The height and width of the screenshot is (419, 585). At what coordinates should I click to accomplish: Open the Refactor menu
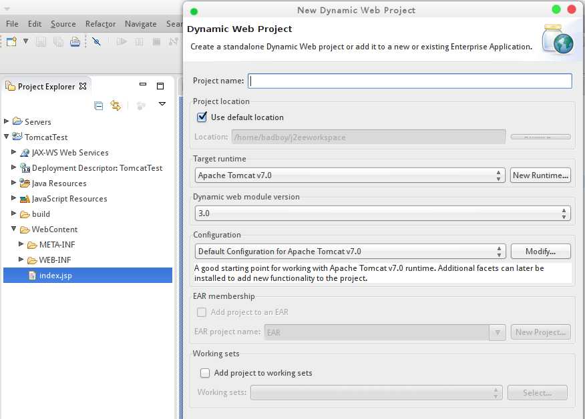coord(100,24)
